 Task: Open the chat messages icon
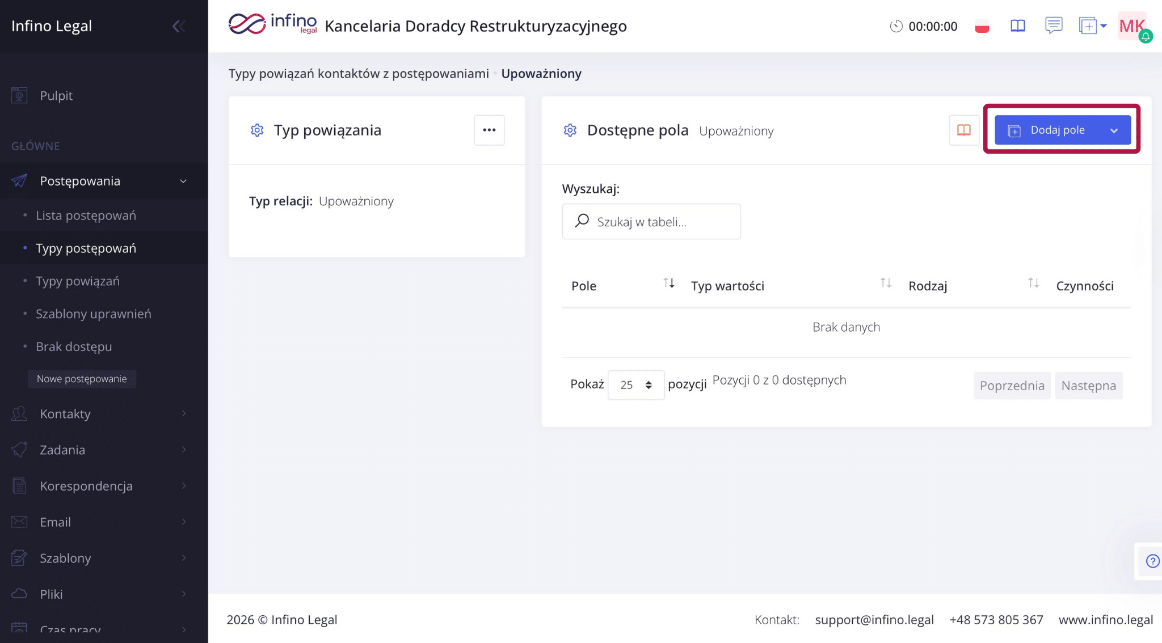[x=1054, y=26]
